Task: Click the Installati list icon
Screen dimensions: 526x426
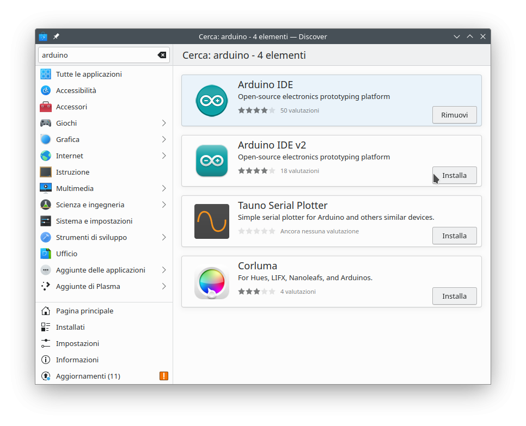Action: pos(46,327)
